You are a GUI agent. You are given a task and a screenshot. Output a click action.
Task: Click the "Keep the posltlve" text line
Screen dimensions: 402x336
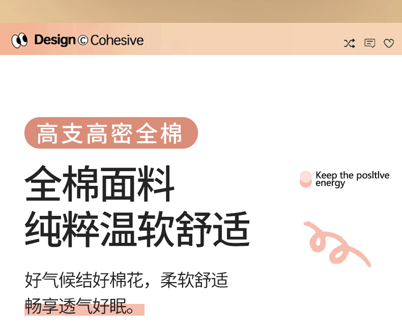pos(352,175)
